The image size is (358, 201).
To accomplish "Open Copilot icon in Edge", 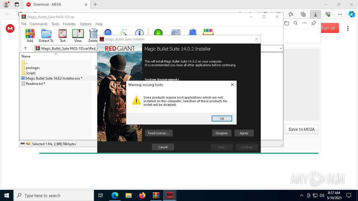I will [352, 14].
